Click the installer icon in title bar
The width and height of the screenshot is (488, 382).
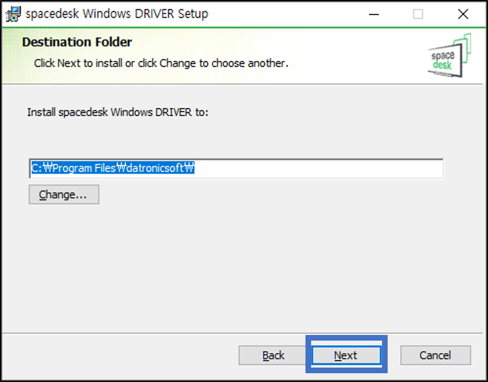(13, 14)
